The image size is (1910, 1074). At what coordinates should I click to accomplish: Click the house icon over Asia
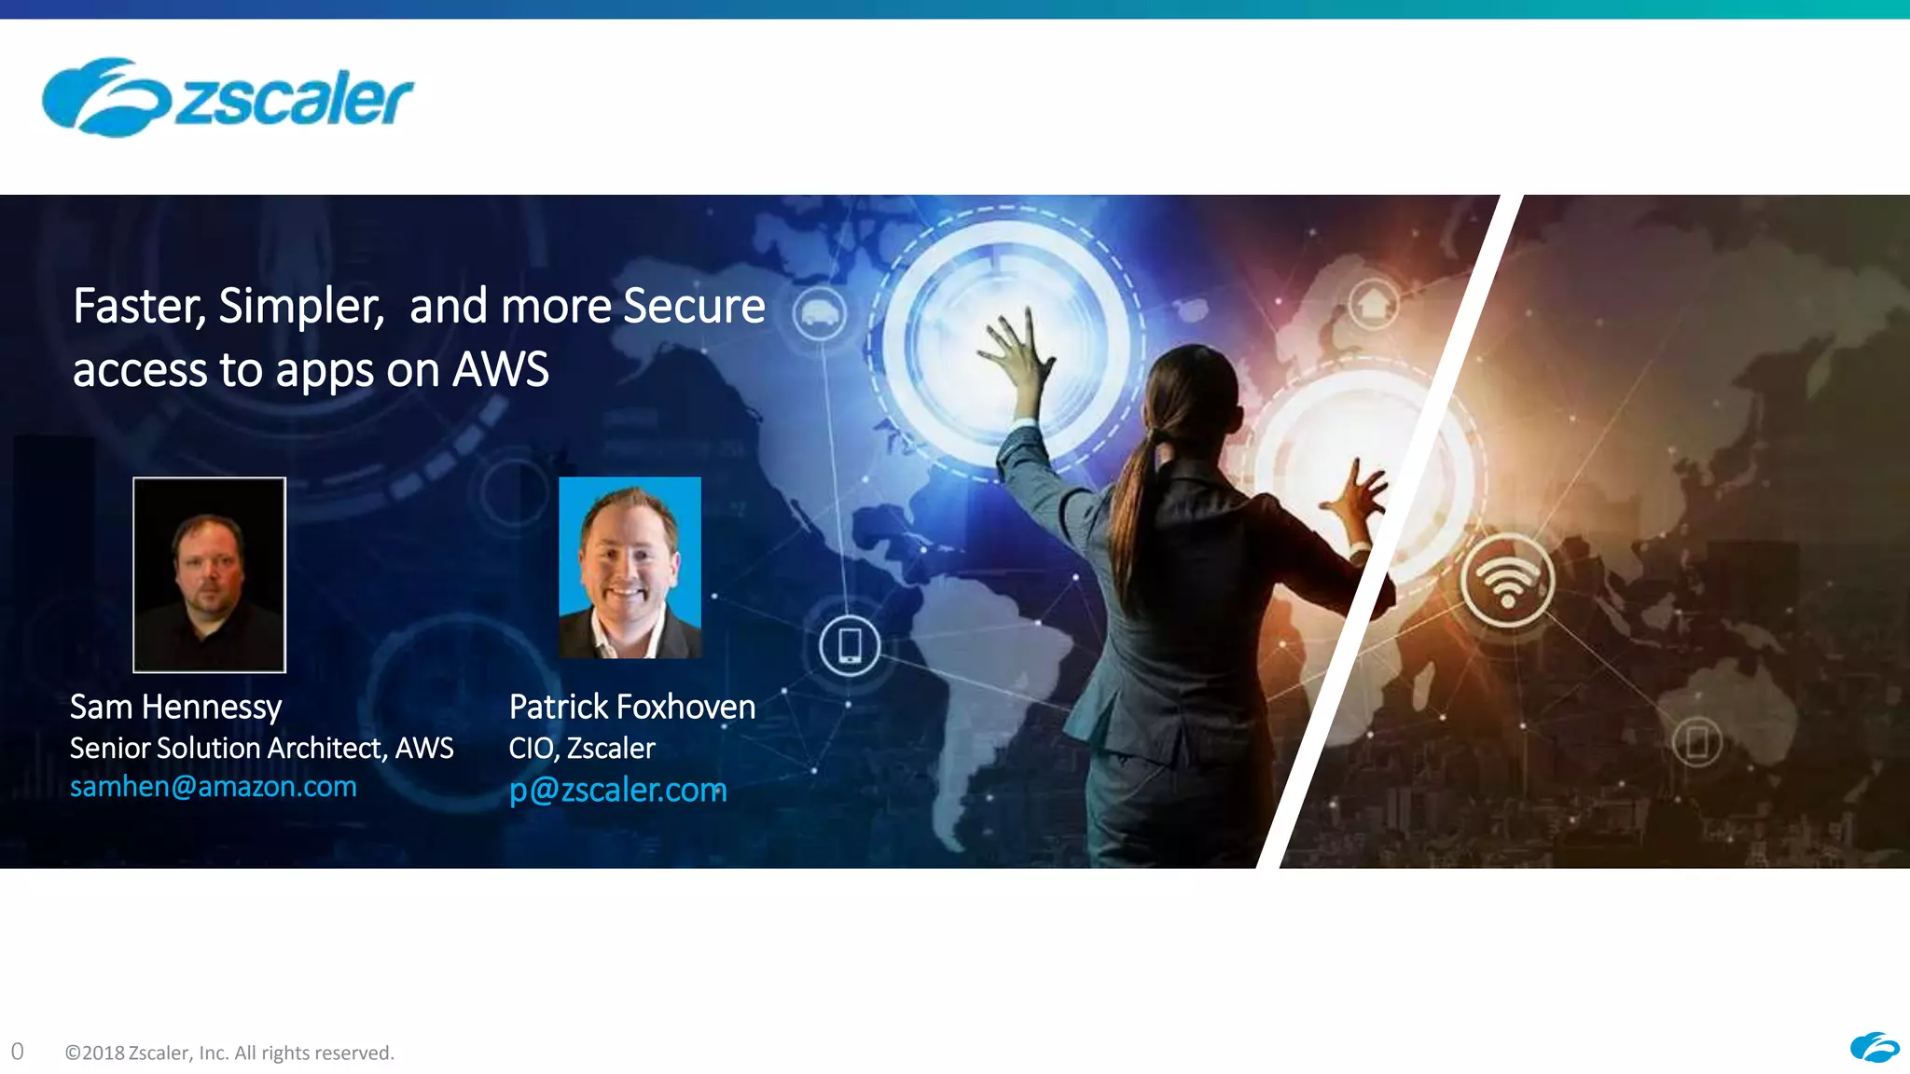click(1374, 302)
